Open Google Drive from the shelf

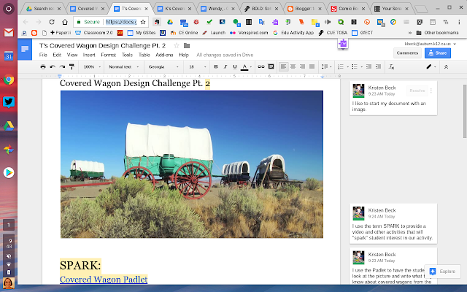click(x=9, y=126)
